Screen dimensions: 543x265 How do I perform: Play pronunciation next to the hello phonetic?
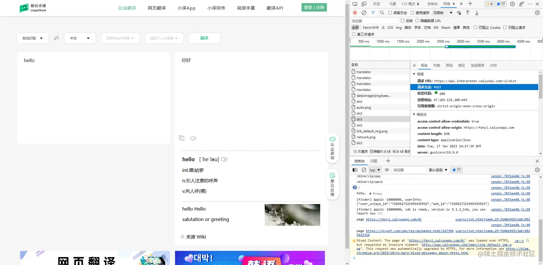coord(224,159)
